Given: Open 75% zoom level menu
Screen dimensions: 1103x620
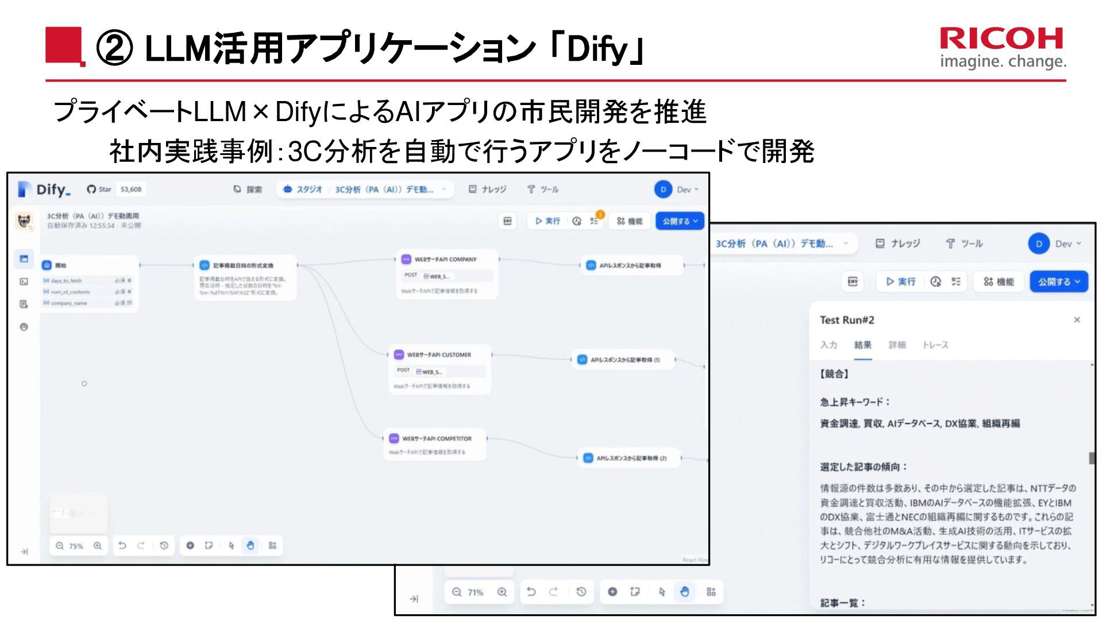Looking at the screenshot, I should [76, 546].
